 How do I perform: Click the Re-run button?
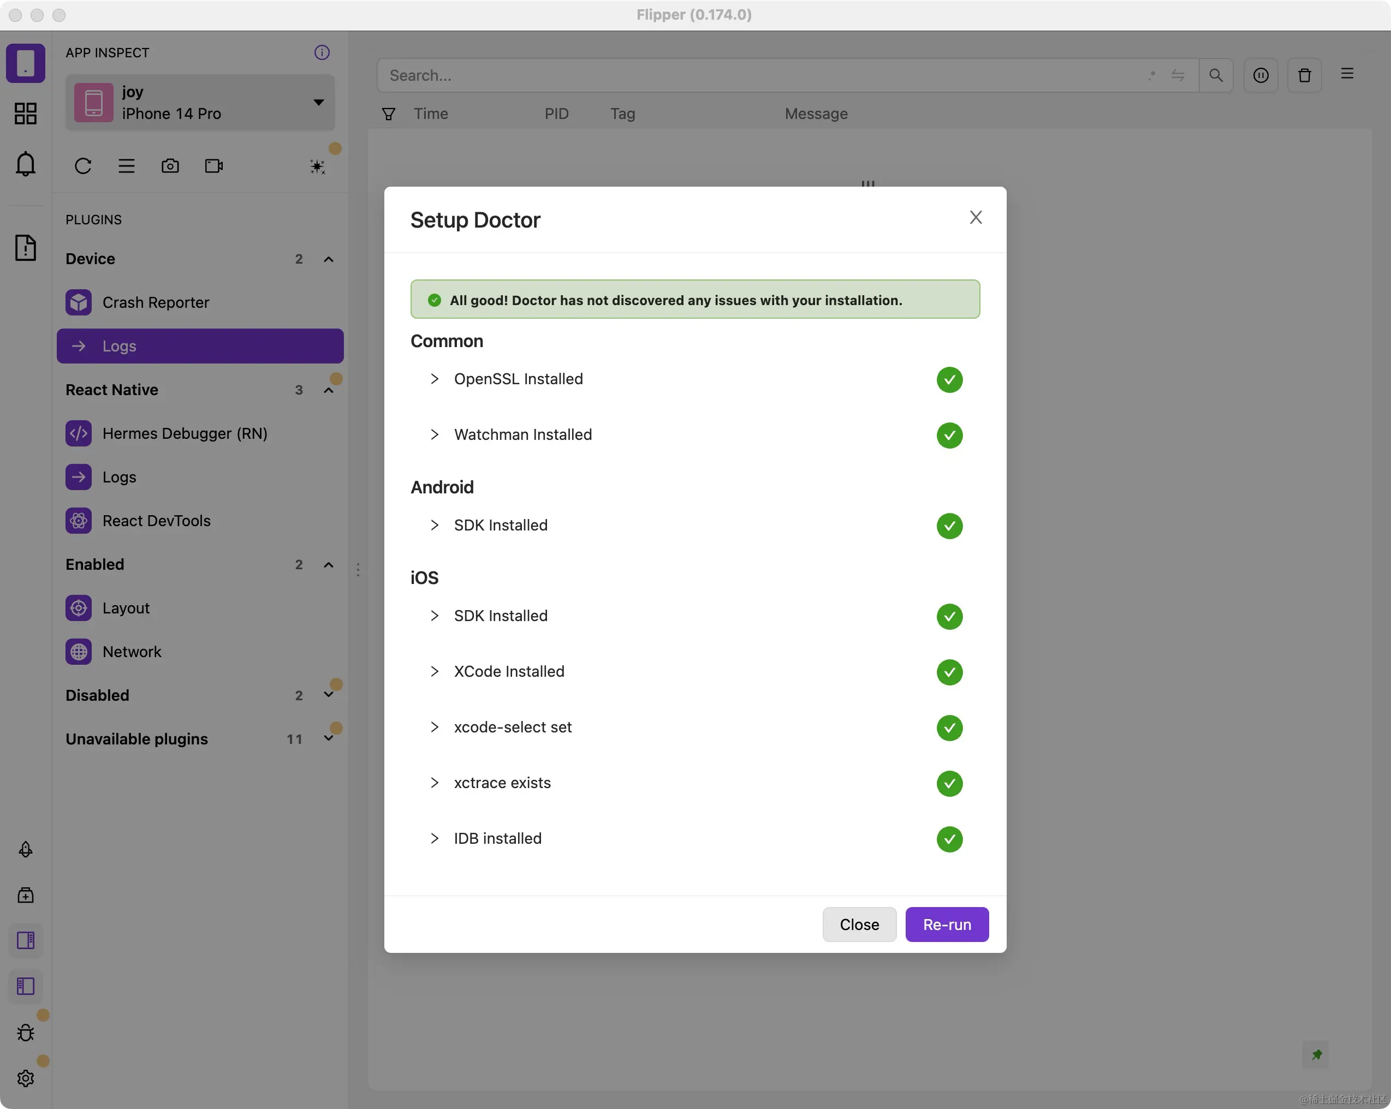click(946, 924)
